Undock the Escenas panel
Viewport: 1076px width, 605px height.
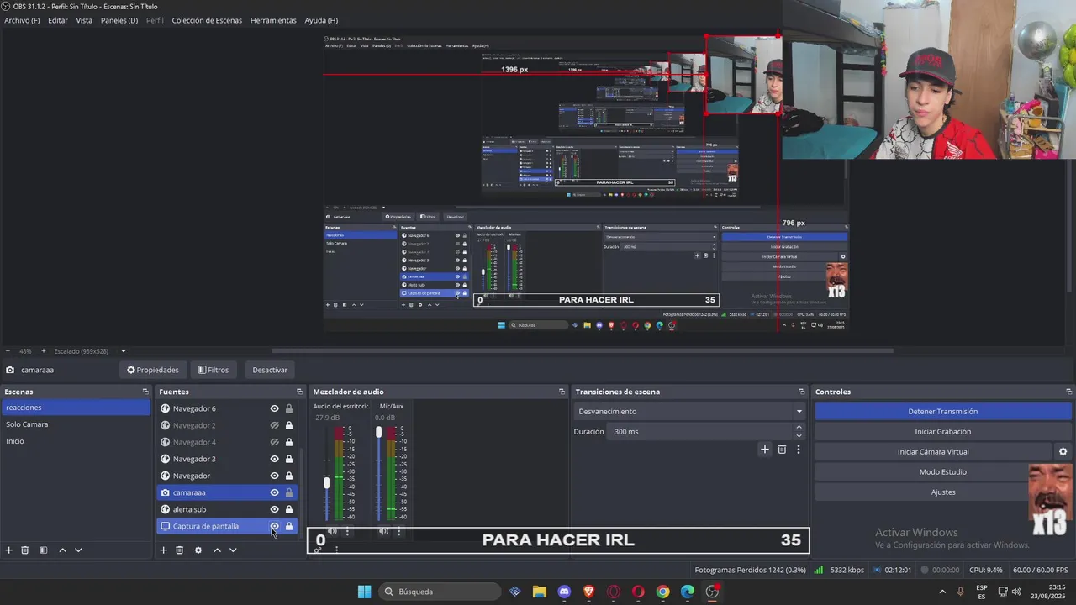(x=145, y=392)
